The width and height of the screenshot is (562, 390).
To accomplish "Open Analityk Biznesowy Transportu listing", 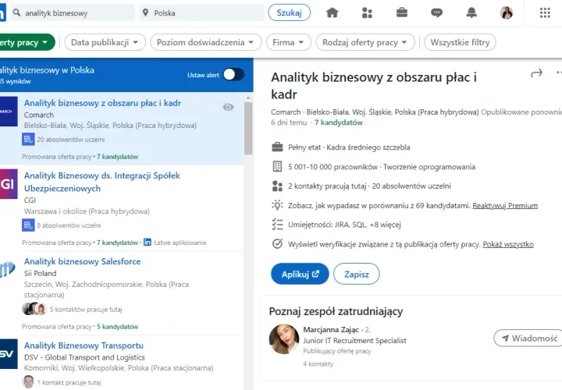I will tap(84, 346).
